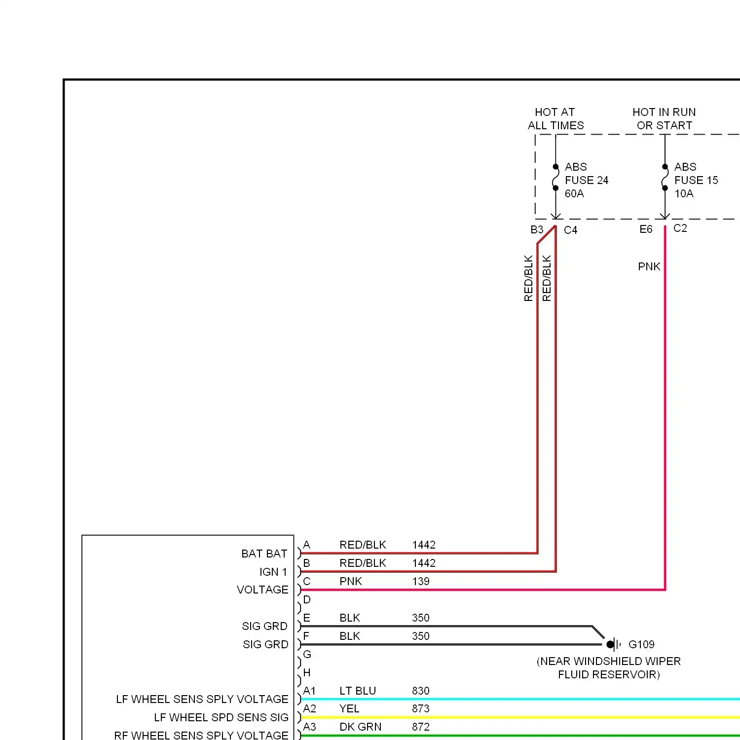The height and width of the screenshot is (740, 740).
Task: Click the NEAR WINDSHIELD WIPER FLUID RESERVOIR note
Action: tap(609, 668)
